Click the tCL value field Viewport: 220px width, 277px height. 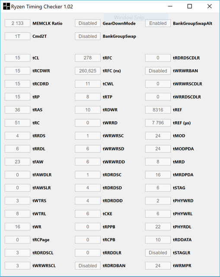17,58
